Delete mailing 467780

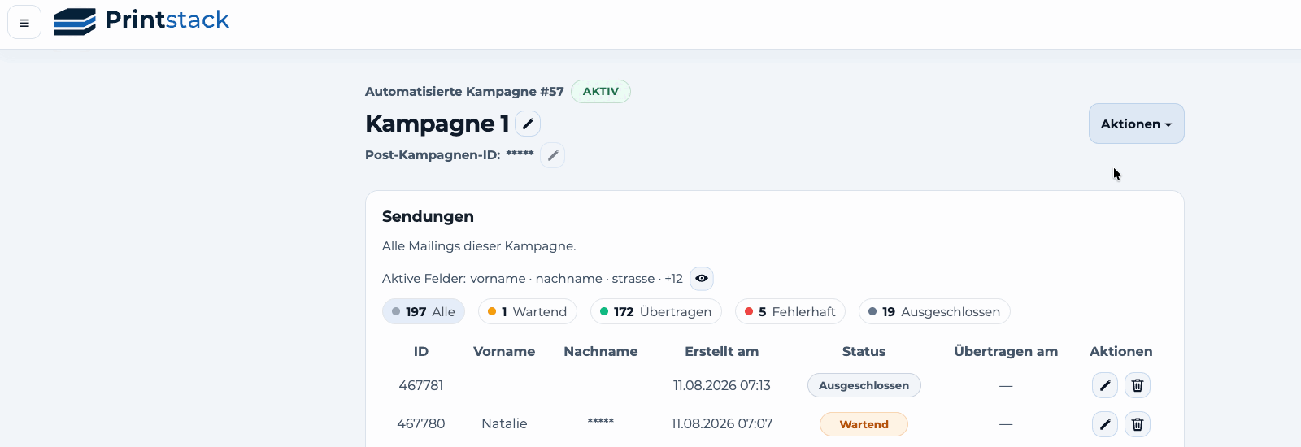[x=1138, y=424]
